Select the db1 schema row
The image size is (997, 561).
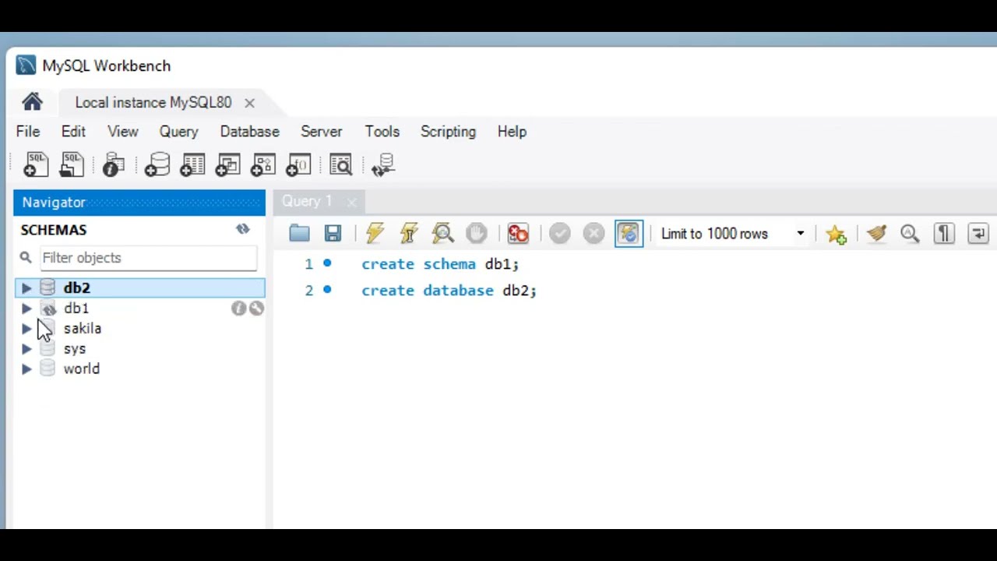140,309
